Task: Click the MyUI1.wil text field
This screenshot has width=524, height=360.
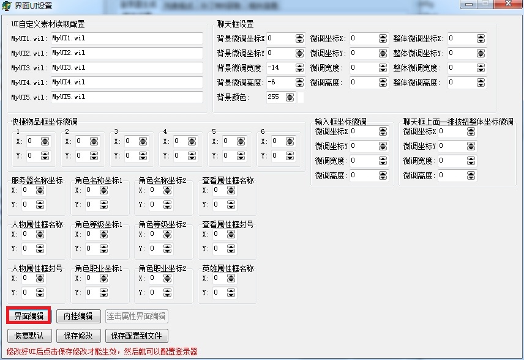Action: pos(125,39)
